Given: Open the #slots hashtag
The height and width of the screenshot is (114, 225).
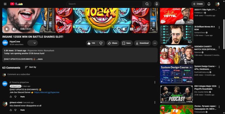Looking at the screenshot, I should (40, 50).
